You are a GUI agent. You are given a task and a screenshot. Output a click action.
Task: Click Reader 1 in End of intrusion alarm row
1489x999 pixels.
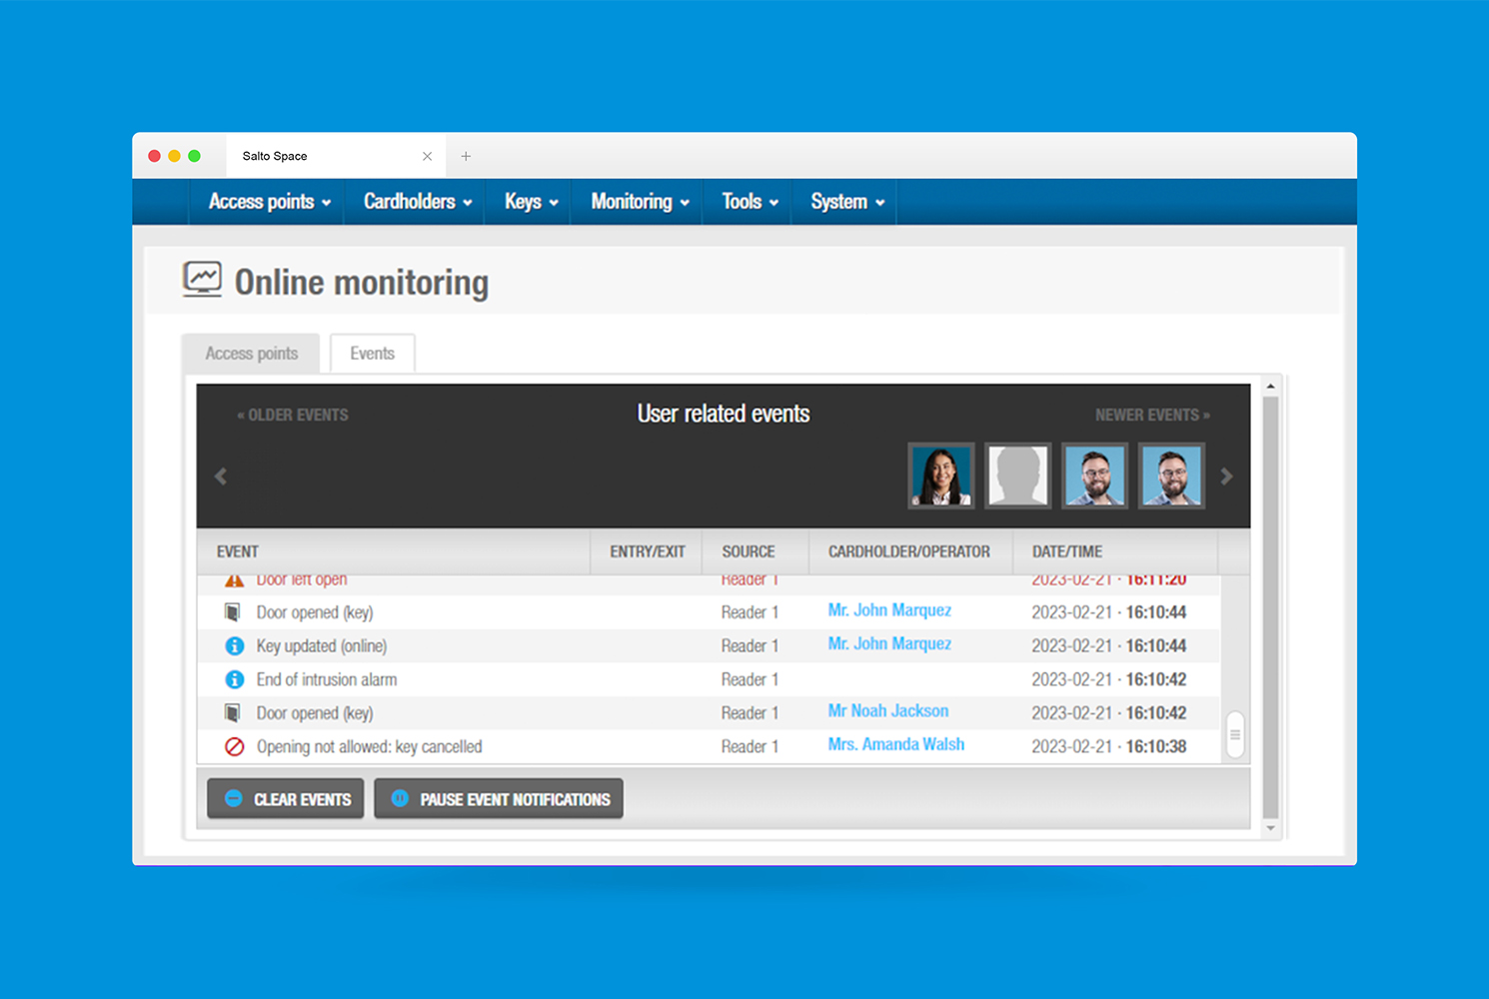749,679
